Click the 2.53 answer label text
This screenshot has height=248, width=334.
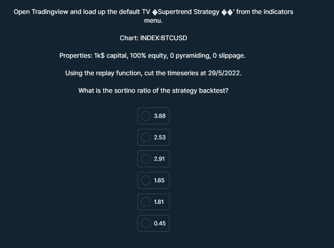pyautogui.click(x=160, y=137)
